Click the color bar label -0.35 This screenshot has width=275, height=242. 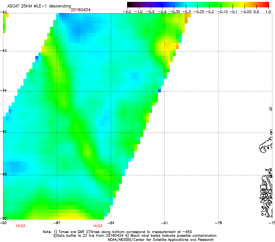click(x=175, y=12)
